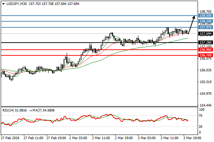Click the 157.970 resistance price label
This screenshot has height=142, width=214.
click(x=205, y=27)
